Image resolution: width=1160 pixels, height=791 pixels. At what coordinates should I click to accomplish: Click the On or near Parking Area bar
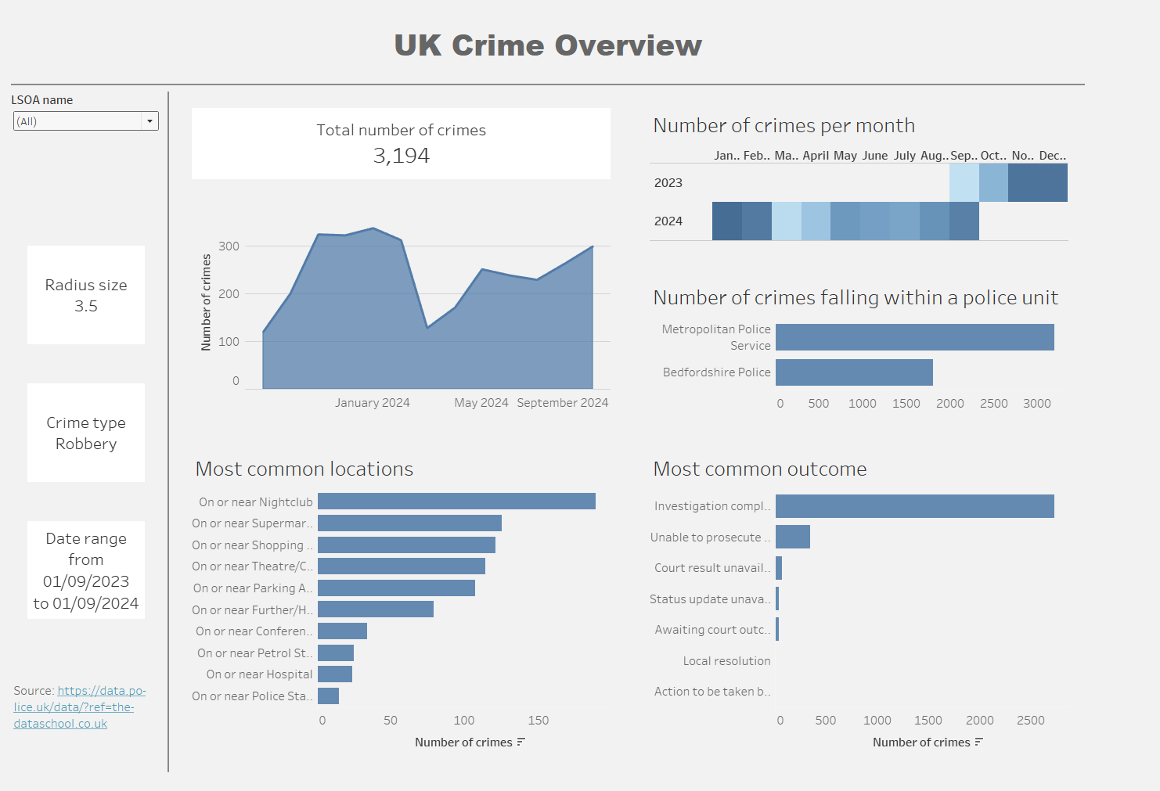[396, 588]
